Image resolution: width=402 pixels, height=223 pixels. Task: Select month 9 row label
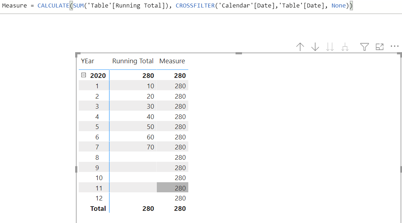97,168
